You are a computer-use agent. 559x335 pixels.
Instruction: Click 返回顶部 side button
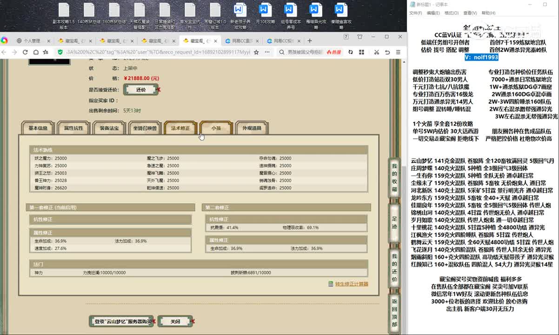point(394,313)
